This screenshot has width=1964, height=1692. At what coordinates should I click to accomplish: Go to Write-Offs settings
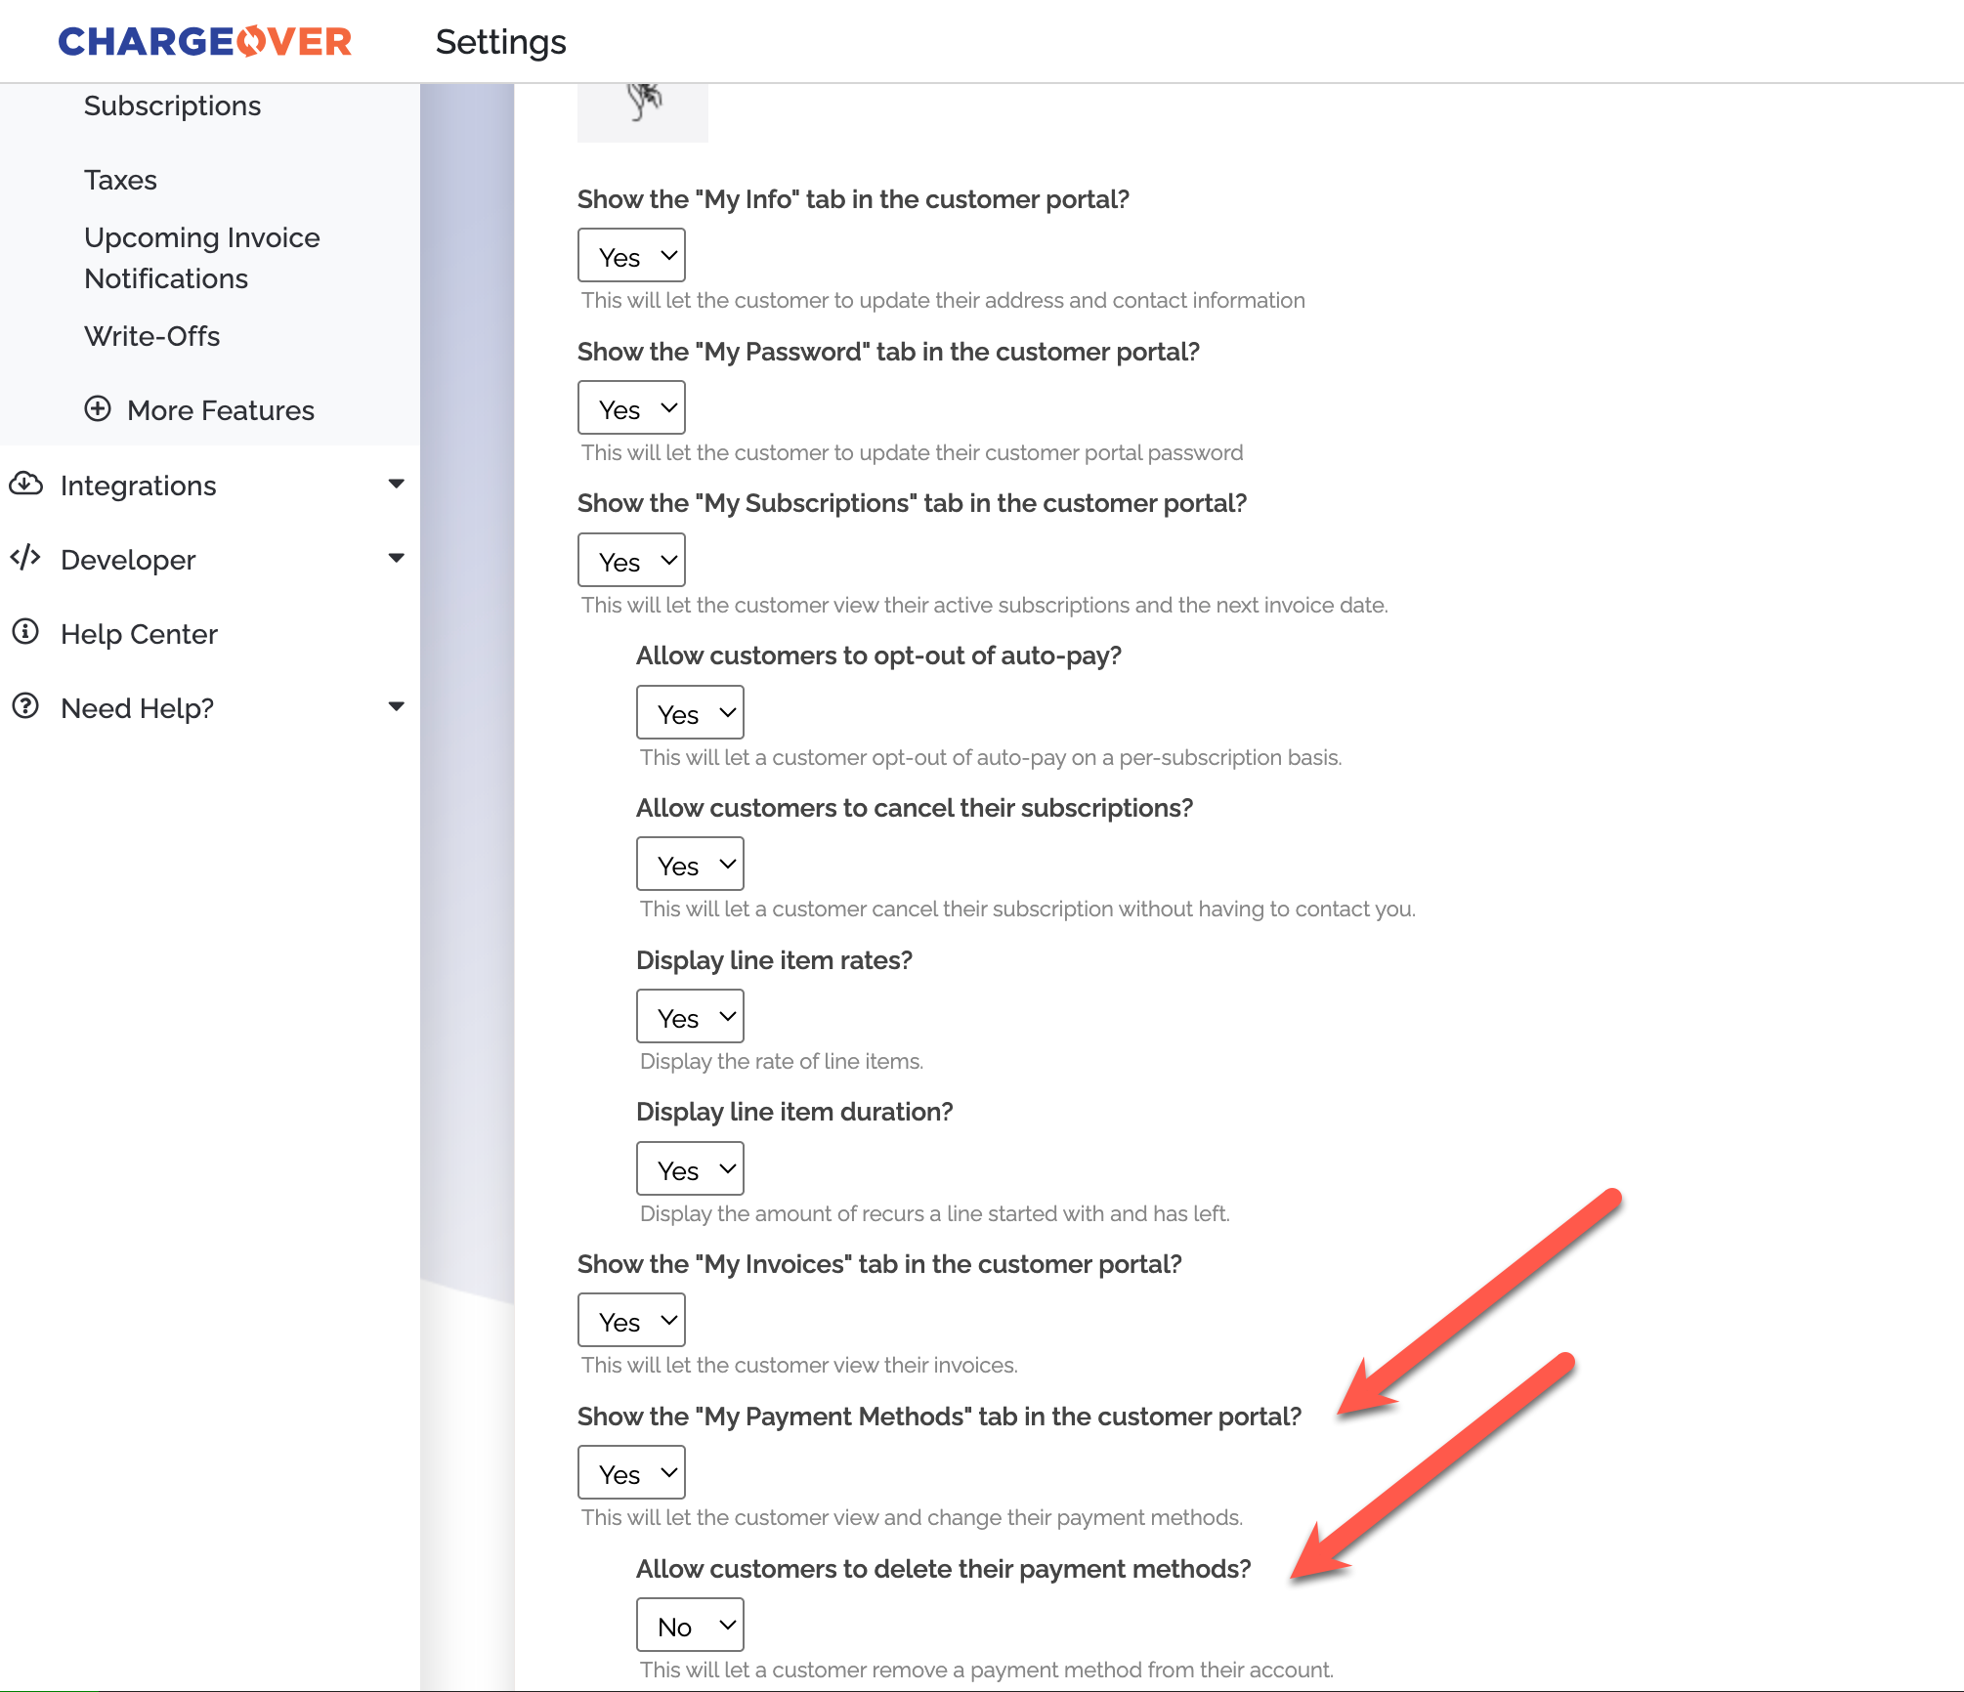(x=151, y=336)
